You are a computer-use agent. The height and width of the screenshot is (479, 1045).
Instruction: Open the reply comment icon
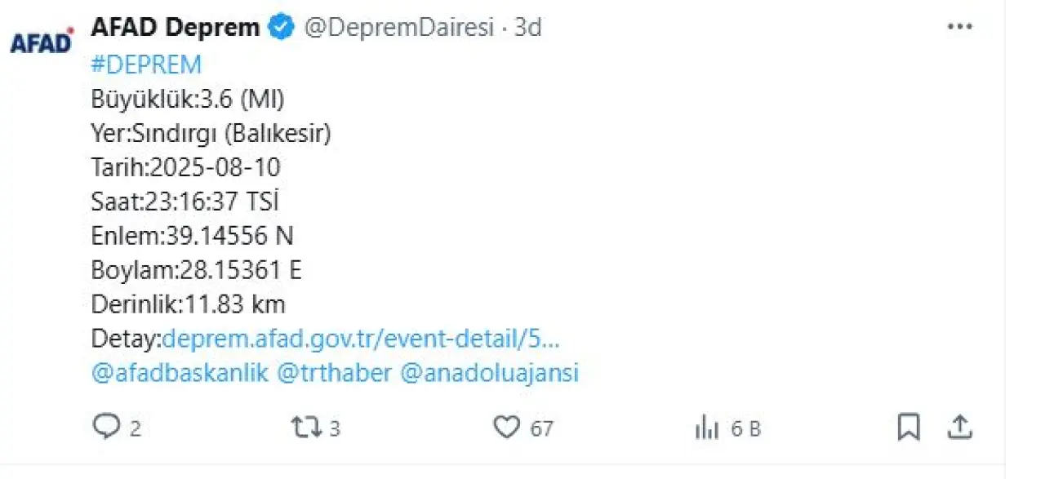point(106,427)
